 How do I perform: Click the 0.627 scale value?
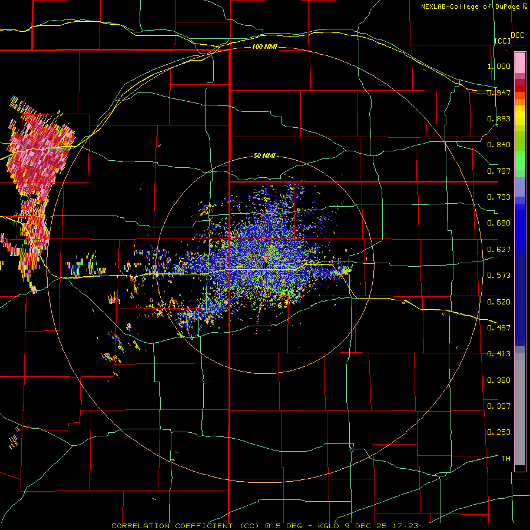pyautogui.click(x=499, y=249)
